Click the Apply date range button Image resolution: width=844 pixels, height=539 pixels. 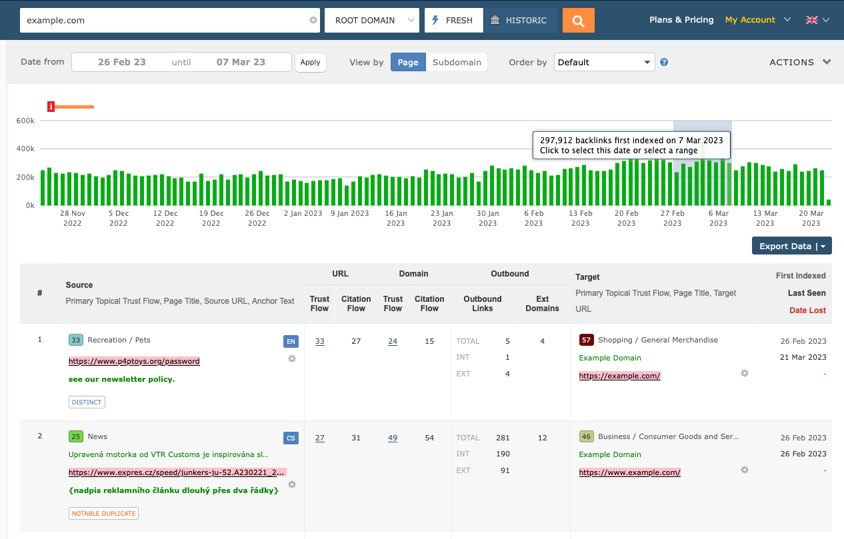(310, 61)
